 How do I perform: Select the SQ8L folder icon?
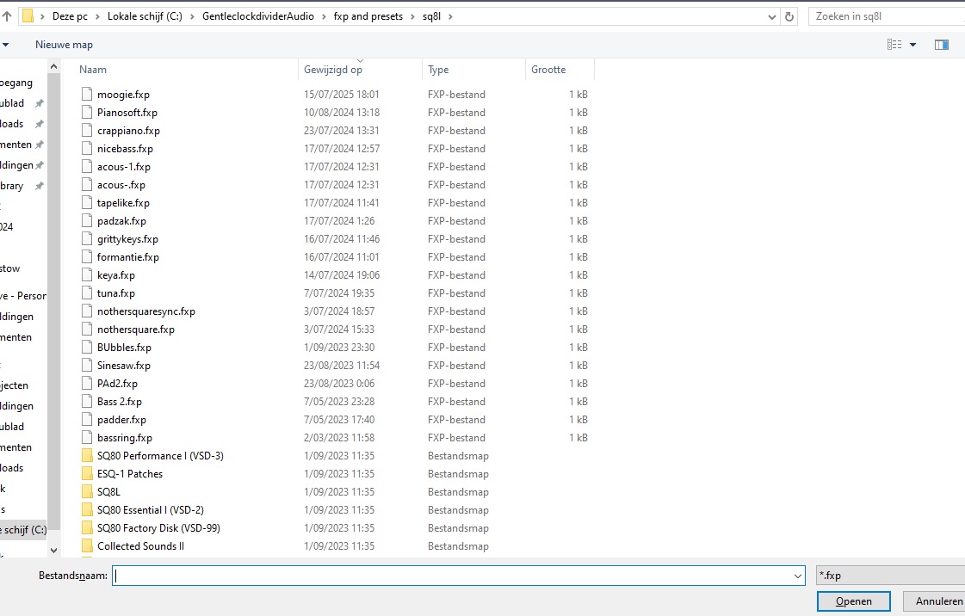pos(87,492)
